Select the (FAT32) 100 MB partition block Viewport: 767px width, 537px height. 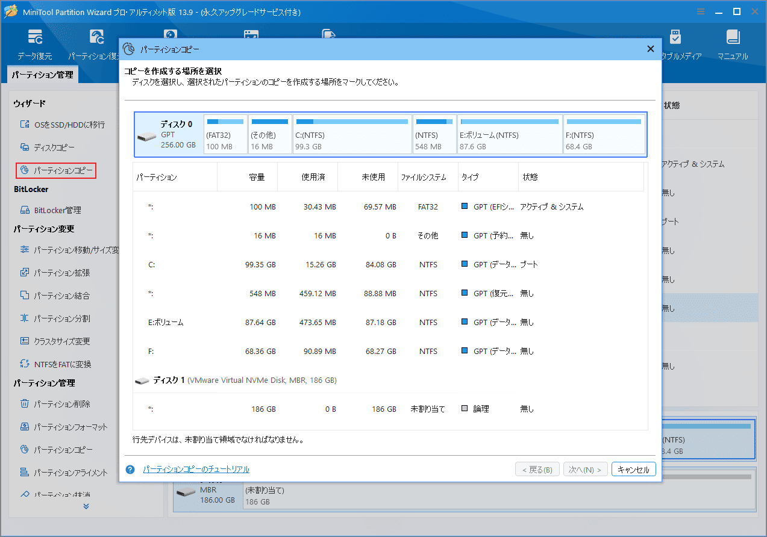click(x=225, y=134)
